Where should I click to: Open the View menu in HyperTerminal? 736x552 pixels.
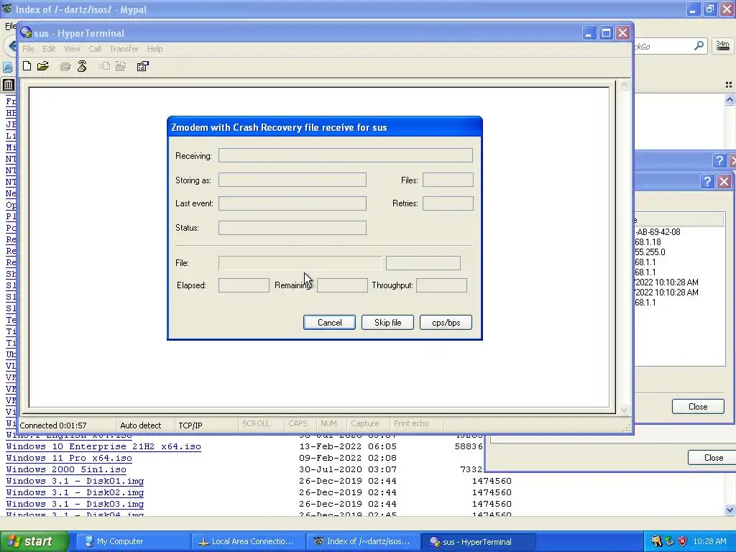72,49
